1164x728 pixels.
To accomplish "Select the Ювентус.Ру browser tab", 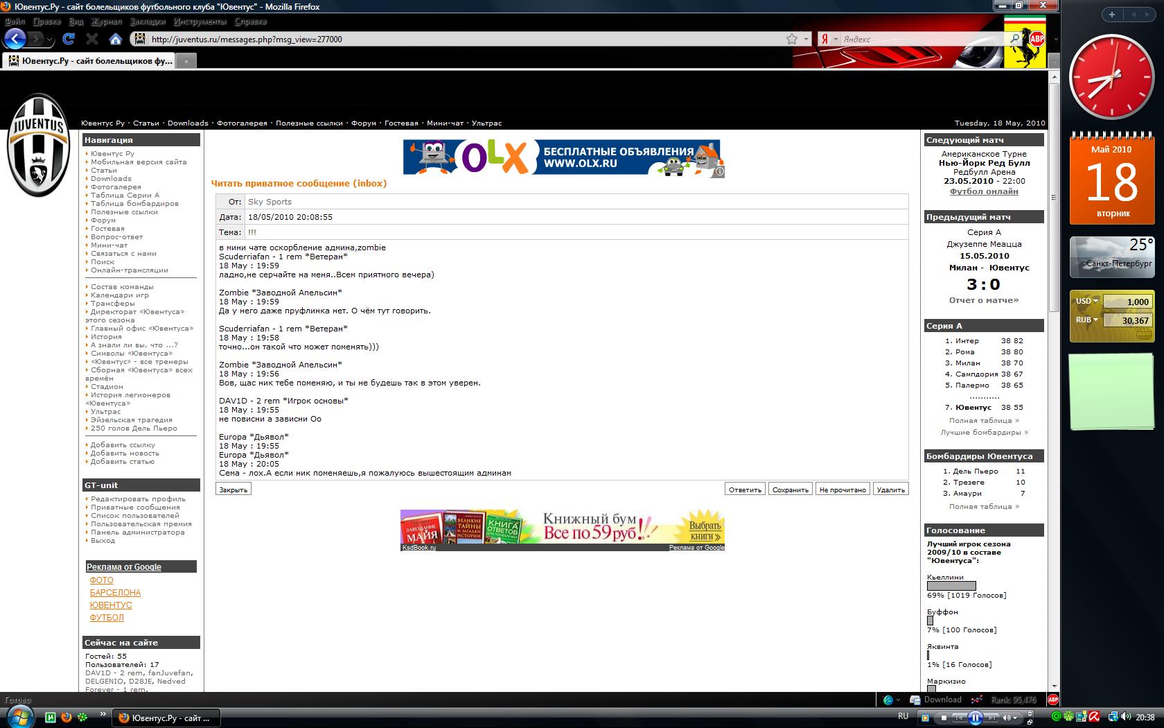I will (x=89, y=61).
